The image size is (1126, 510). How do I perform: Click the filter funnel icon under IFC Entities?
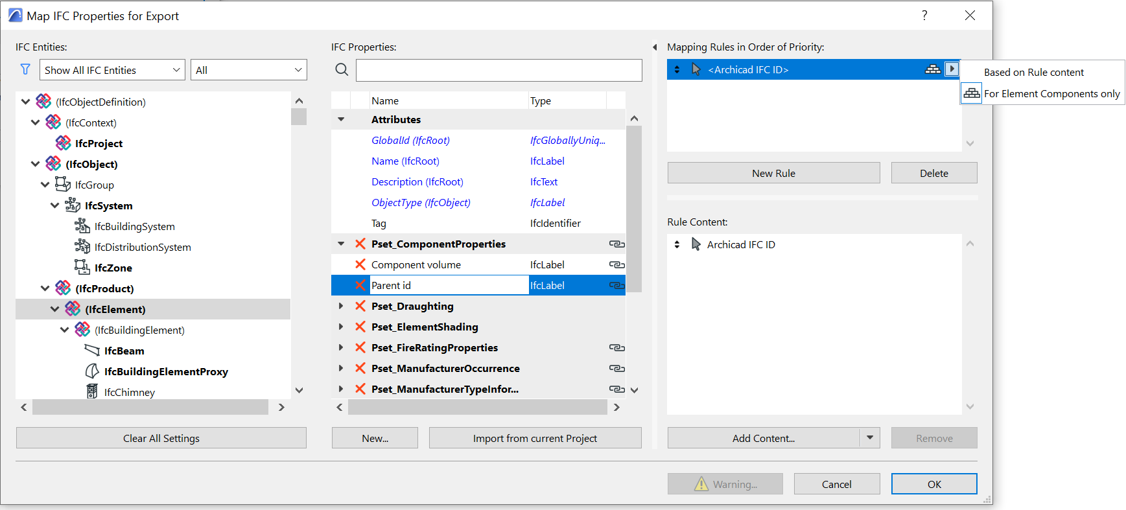pos(25,69)
